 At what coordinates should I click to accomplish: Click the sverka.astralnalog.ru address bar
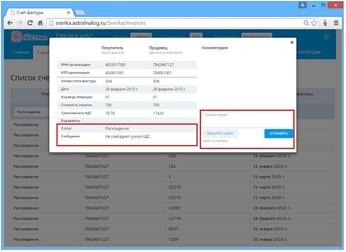coord(166,23)
